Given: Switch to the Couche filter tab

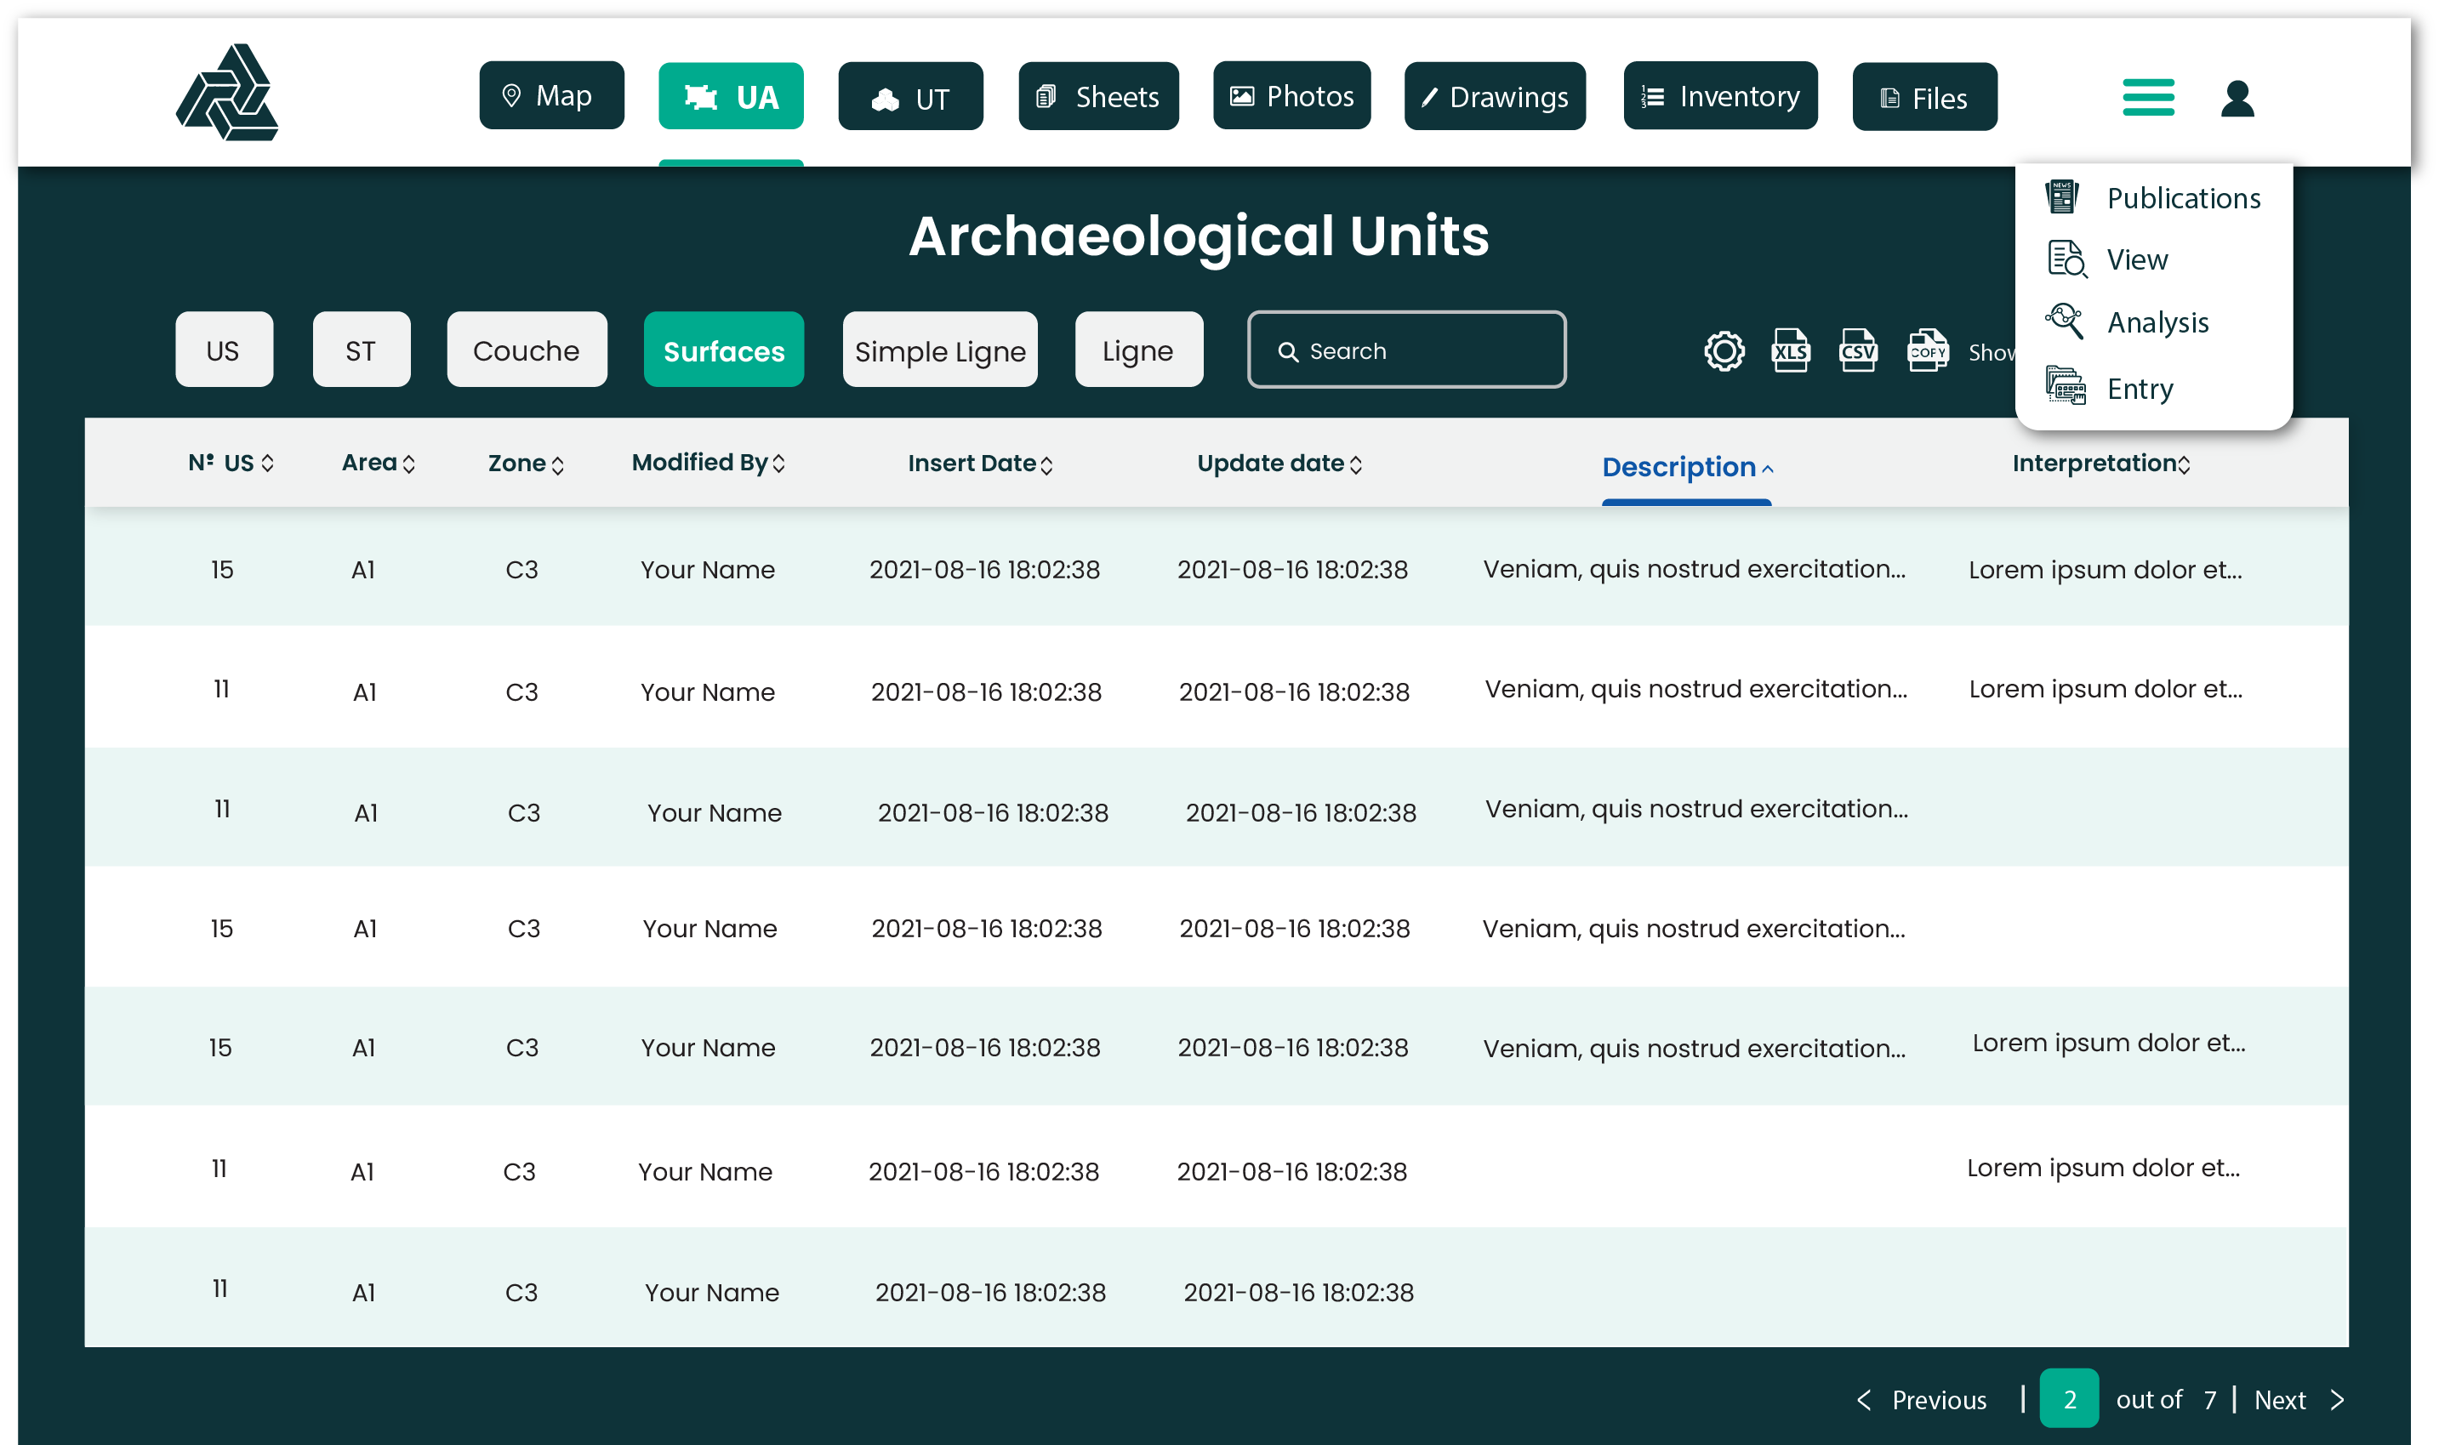Looking at the screenshot, I should 526,350.
